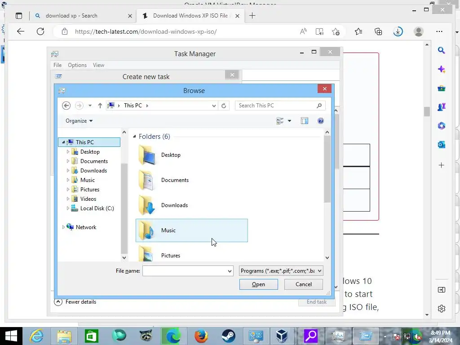Select Music in navigation tree
Viewport: 460px width, 345px height.
pos(88,180)
